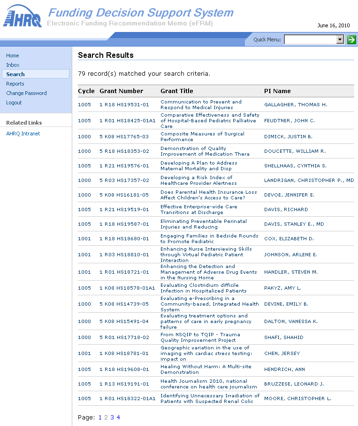Go to results page 1
The height and width of the screenshot is (426, 358).
pos(100,418)
